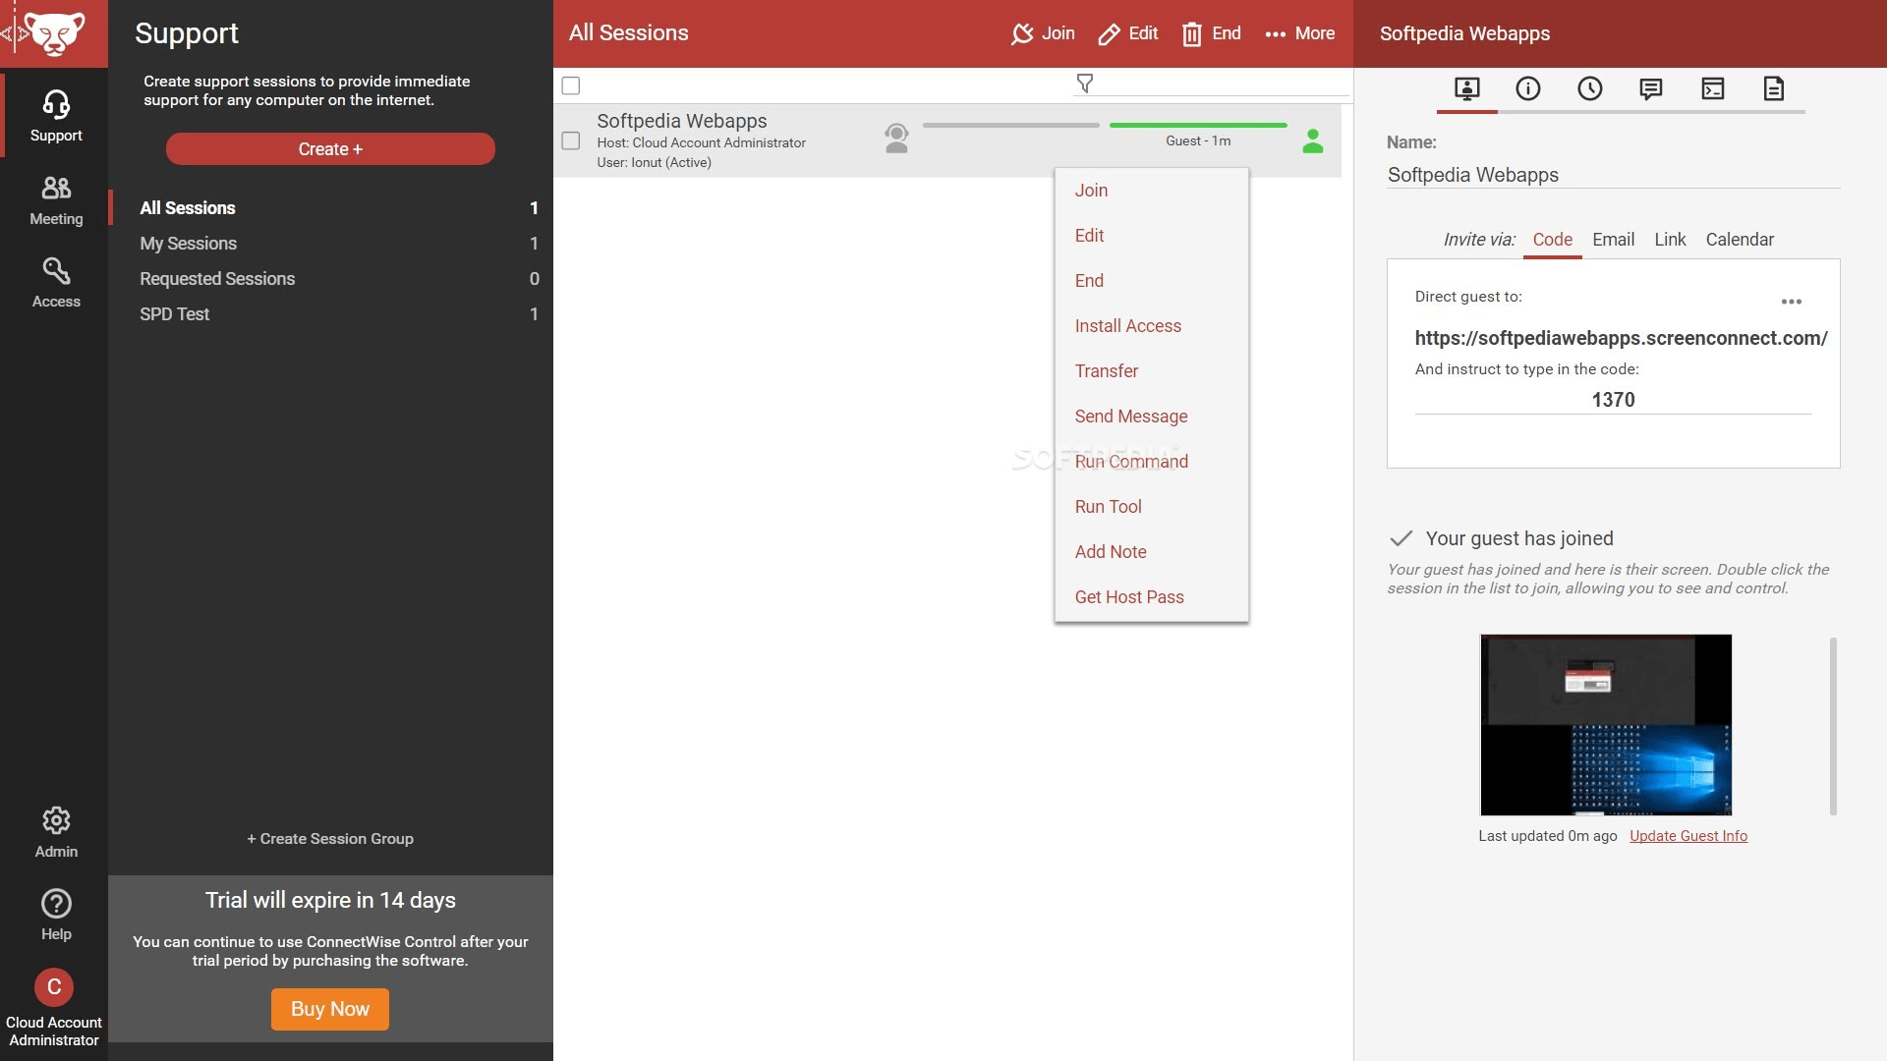Image resolution: width=1887 pixels, height=1061 pixels.
Task: Select the Start screen monitor icon
Action: click(x=1466, y=88)
